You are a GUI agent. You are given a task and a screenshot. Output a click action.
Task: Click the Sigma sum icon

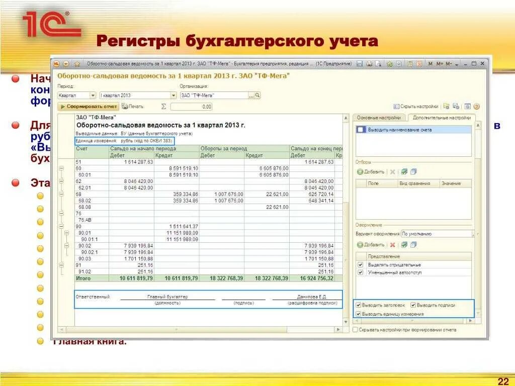(163, 107)
